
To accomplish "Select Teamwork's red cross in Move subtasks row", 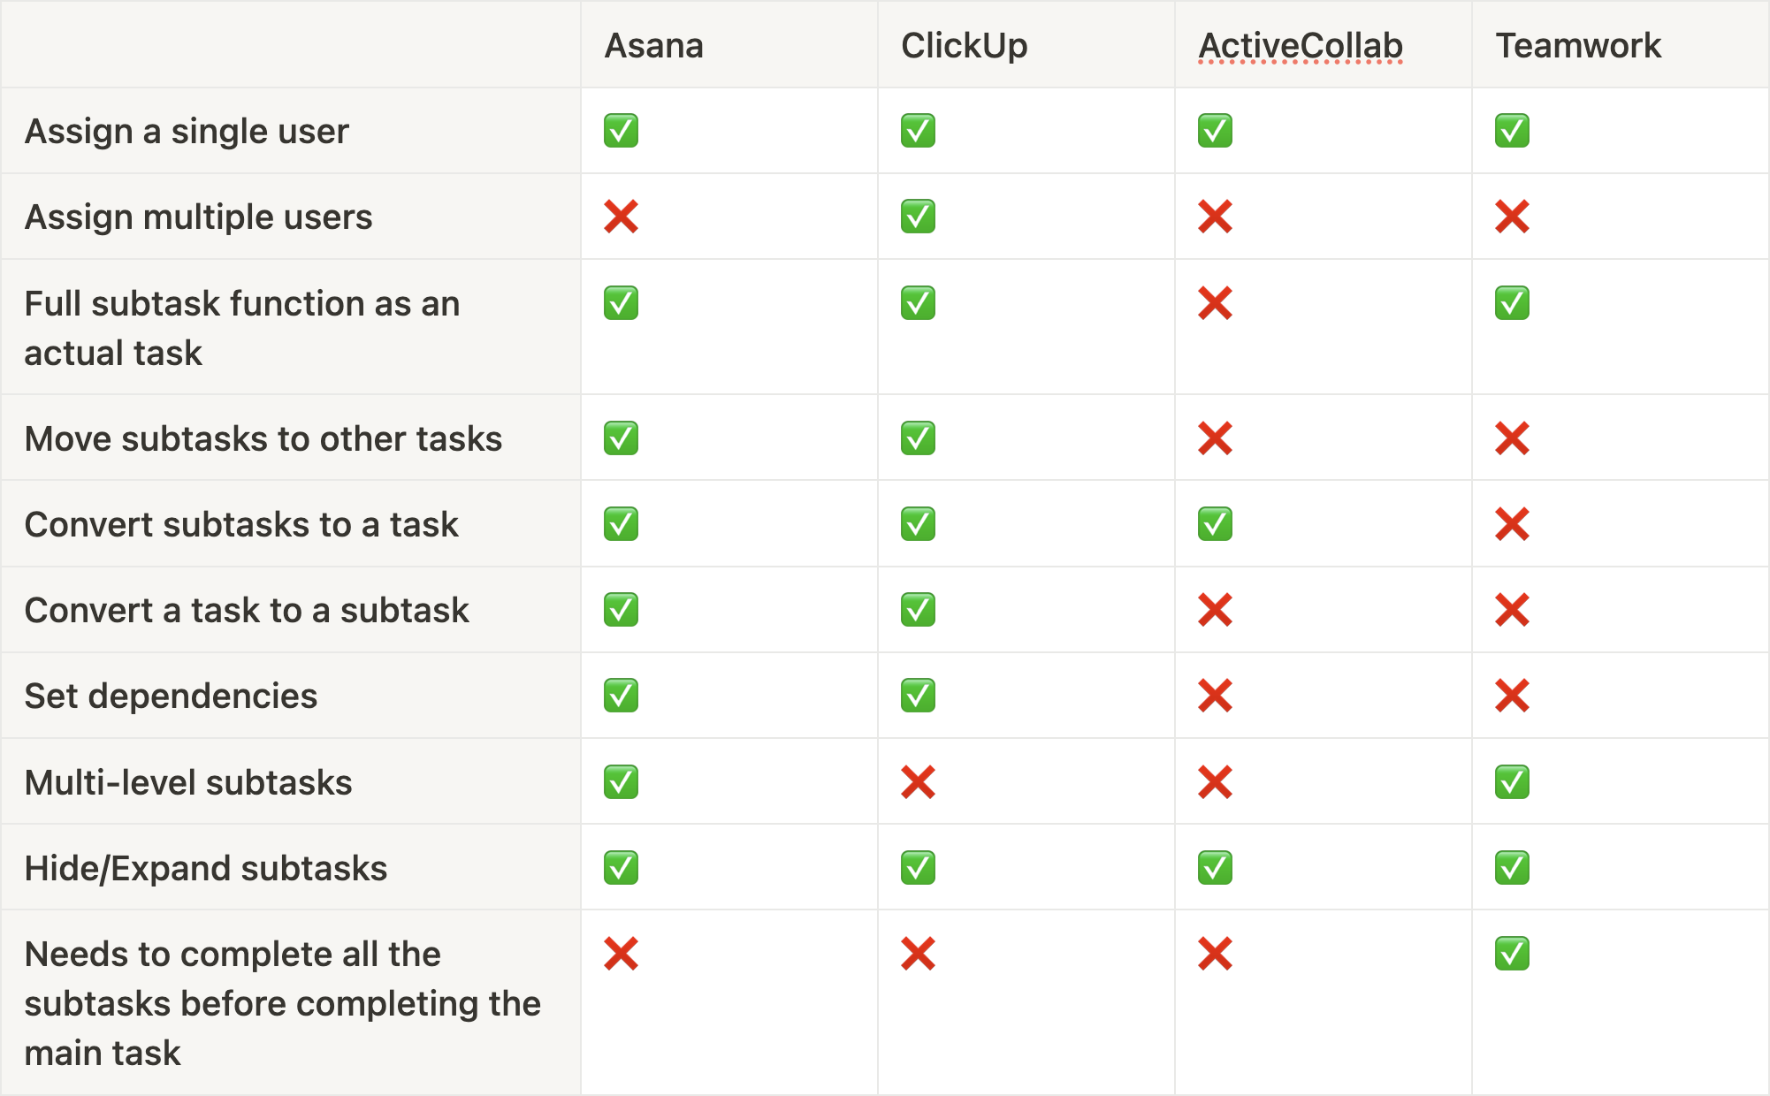I will tap(1512, 438).
